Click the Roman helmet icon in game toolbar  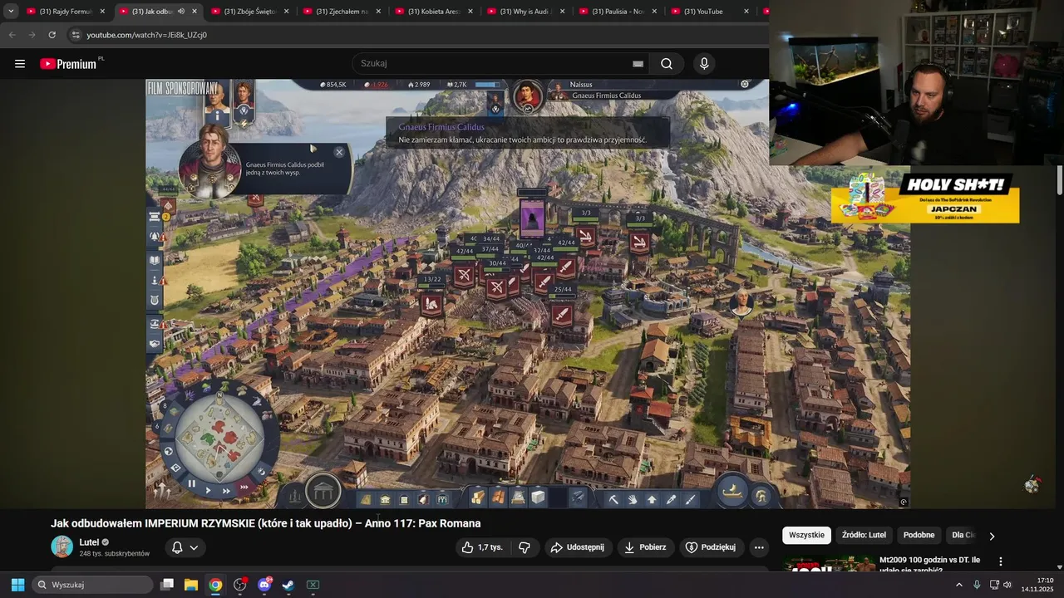(761, 496)
